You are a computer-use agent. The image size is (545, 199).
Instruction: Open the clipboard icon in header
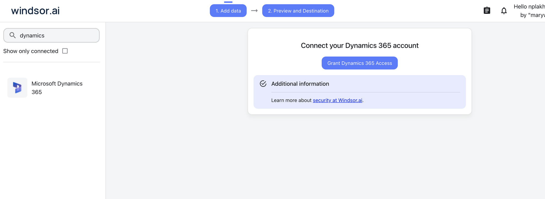tap(487, 11)
